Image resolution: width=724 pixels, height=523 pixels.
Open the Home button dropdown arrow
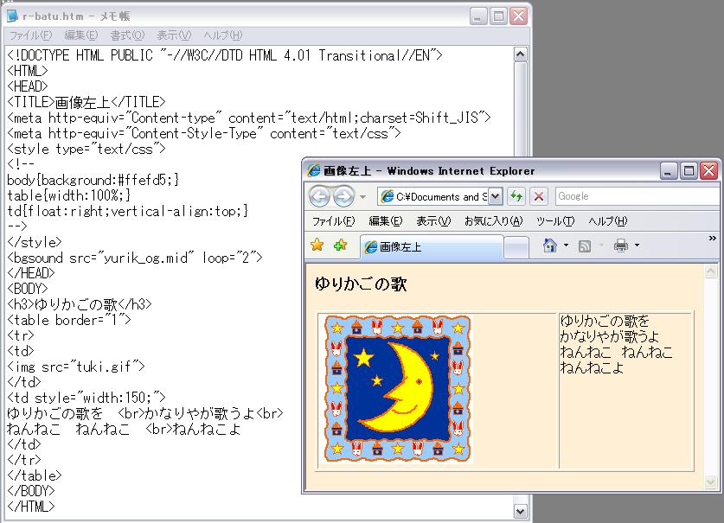coord(566,246)
